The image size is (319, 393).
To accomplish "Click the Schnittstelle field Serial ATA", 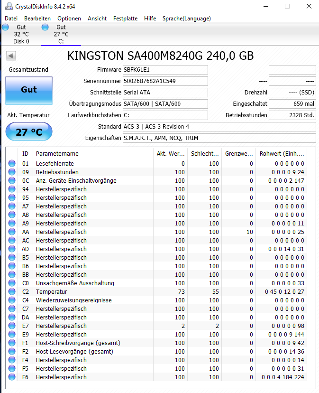I will click(165, 93).
